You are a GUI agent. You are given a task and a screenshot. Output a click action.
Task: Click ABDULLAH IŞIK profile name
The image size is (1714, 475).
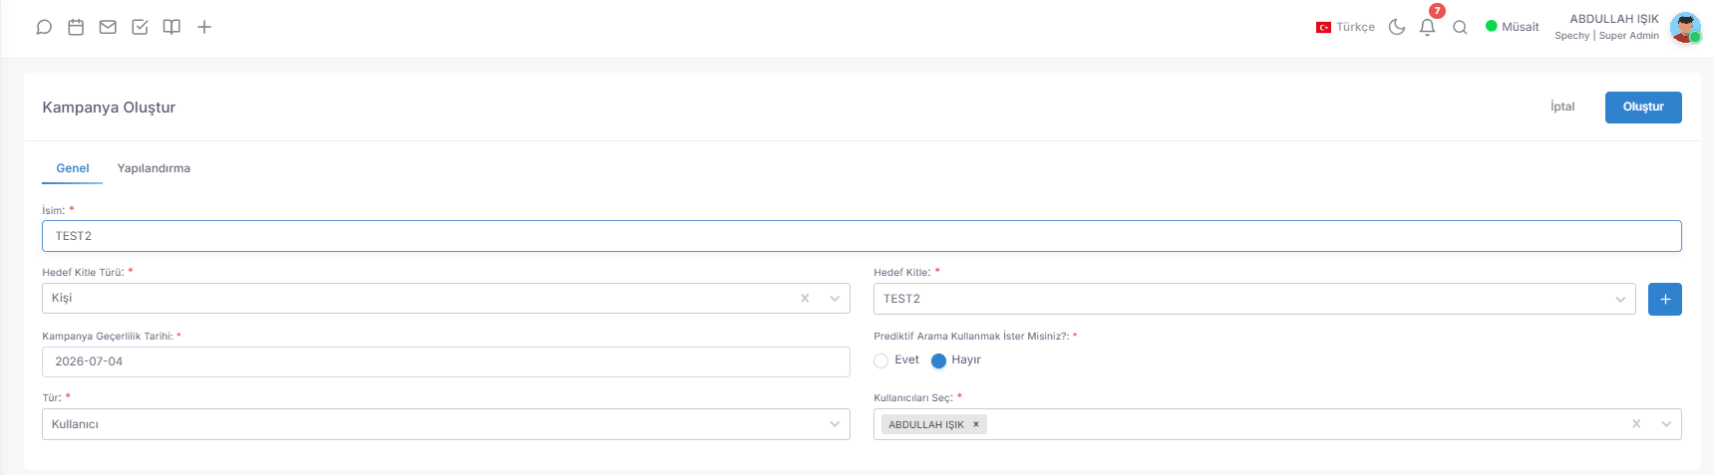(x=1614, y=19)
